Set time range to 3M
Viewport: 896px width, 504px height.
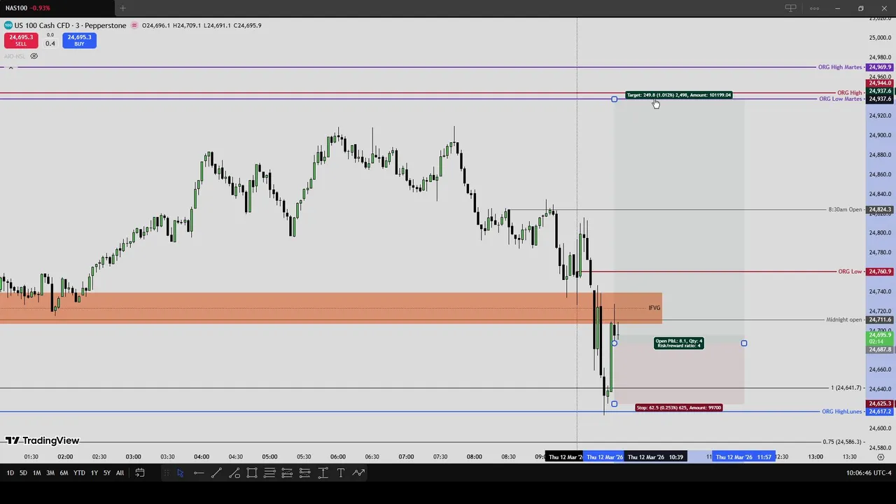(50, 473)
